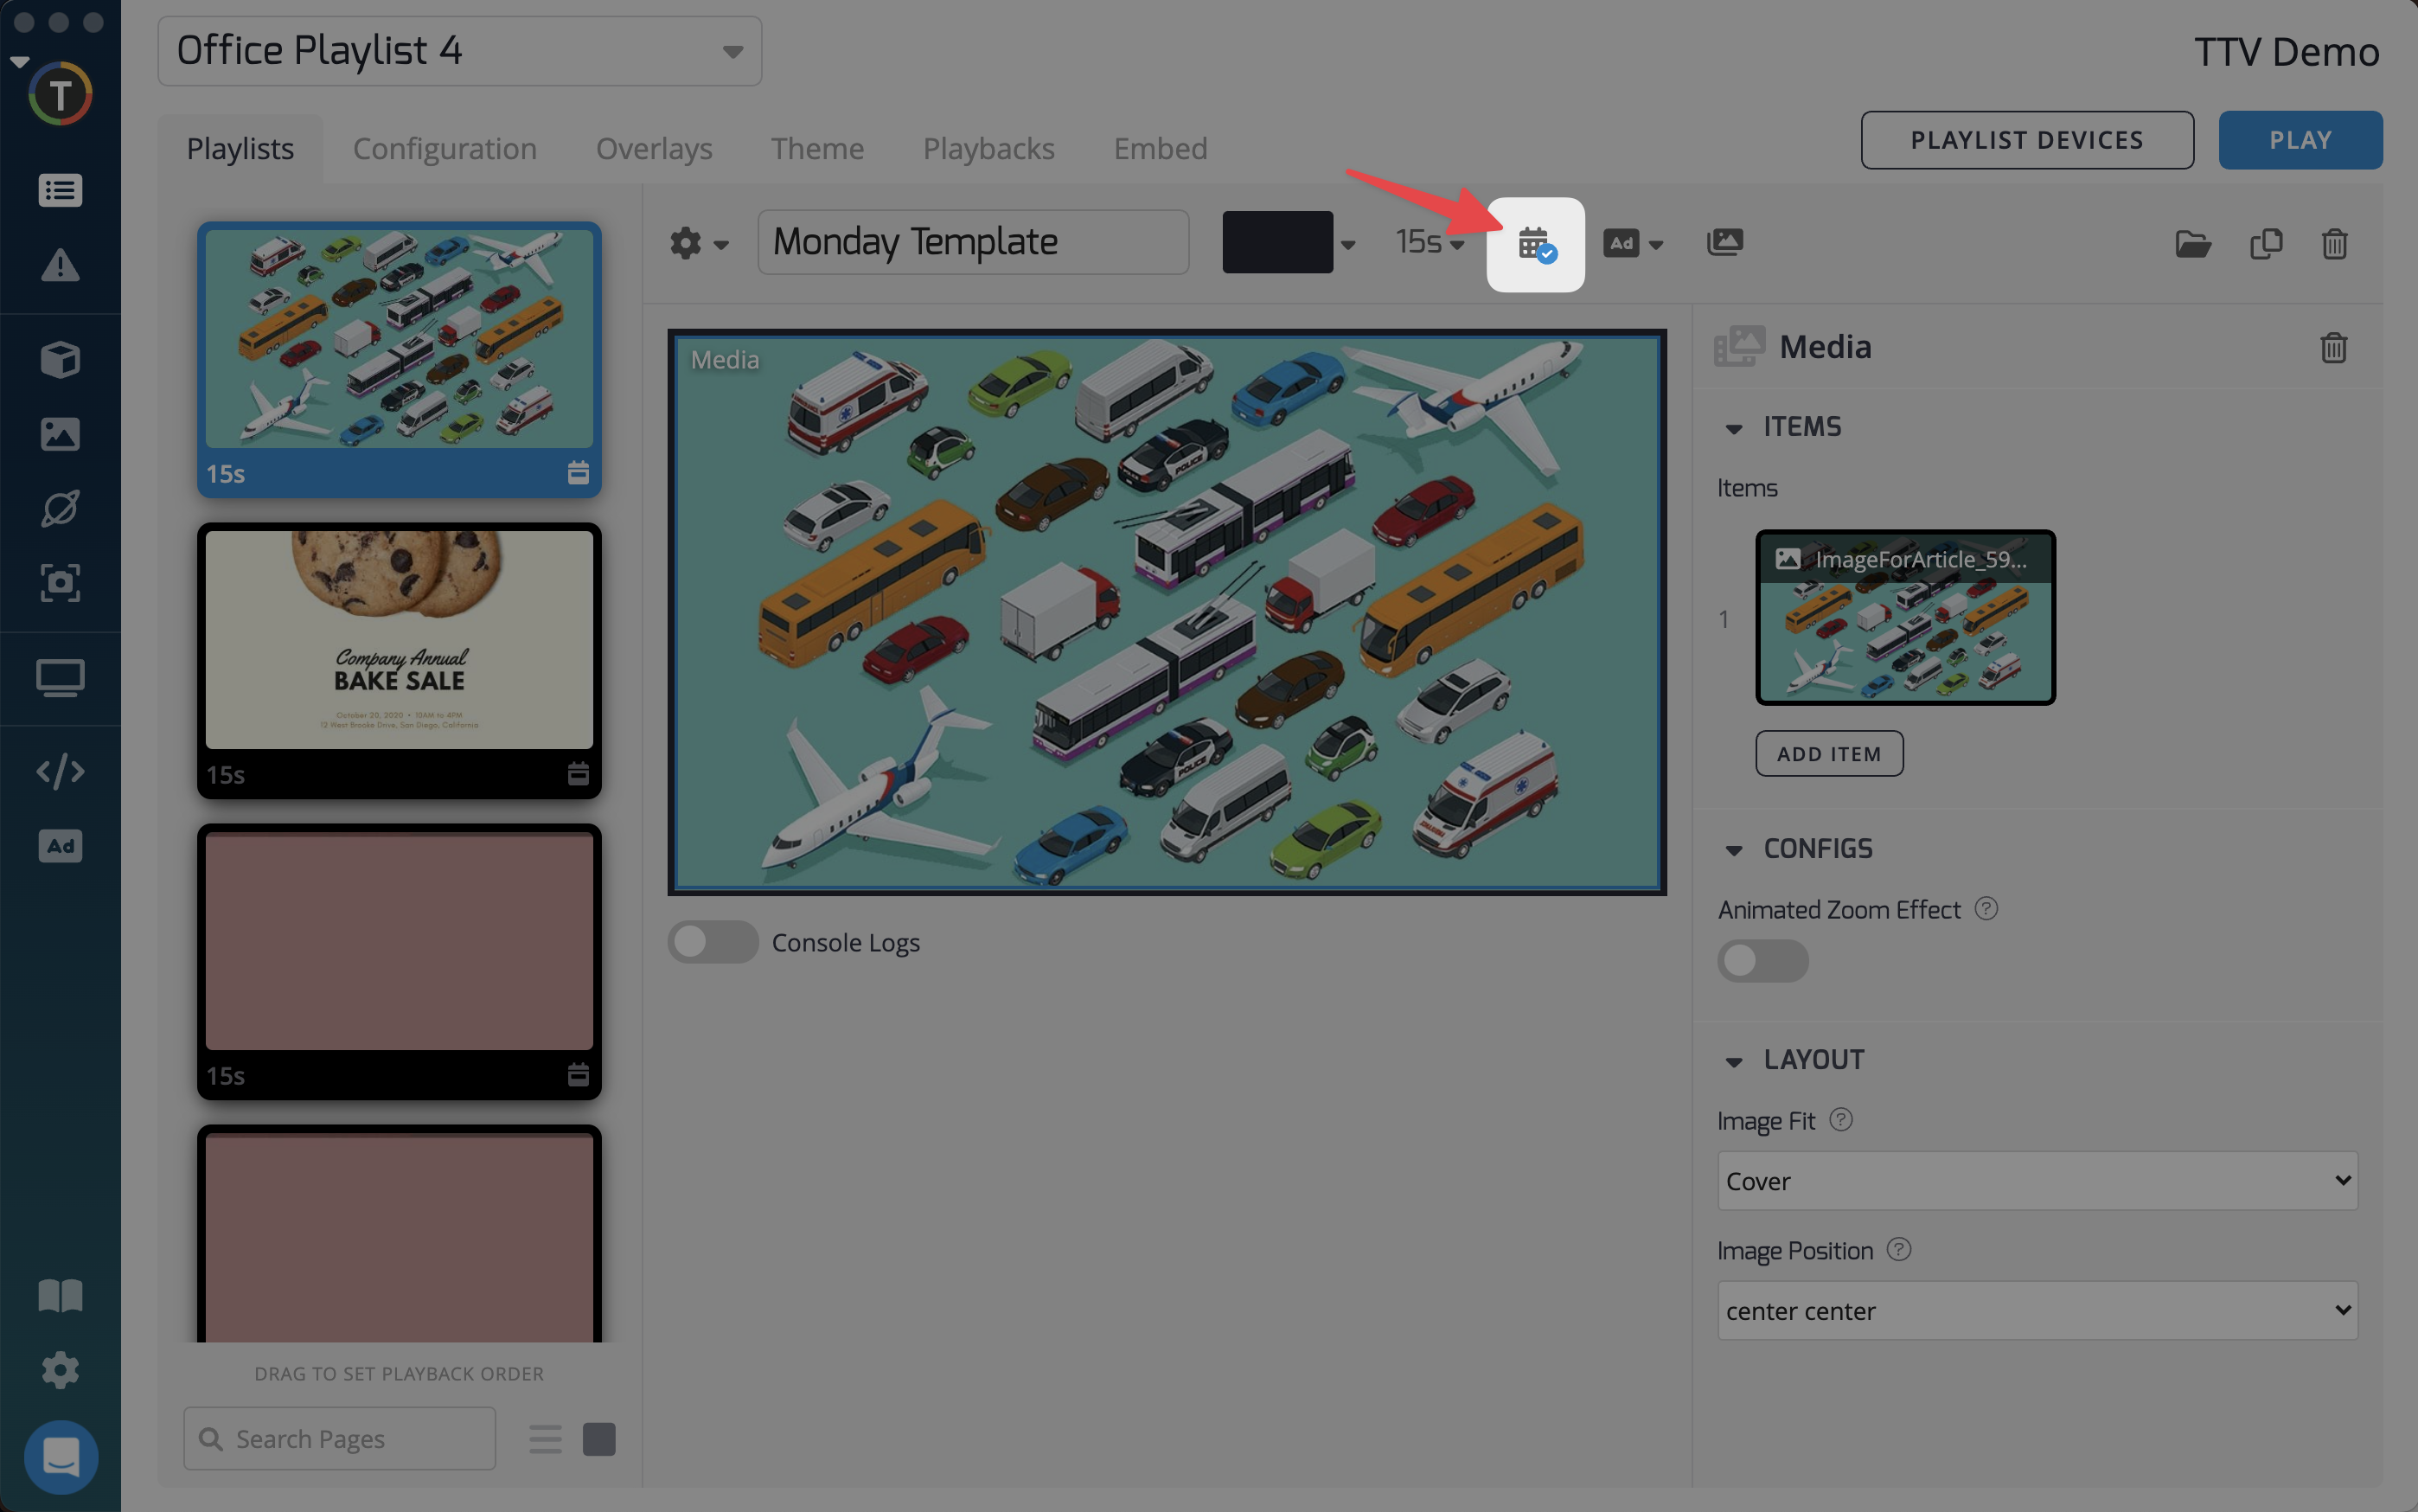Delete the Media app with the trash icon
Image resolution: width=2418 pixels, height=1512 pixels.
click(2333, 347)
